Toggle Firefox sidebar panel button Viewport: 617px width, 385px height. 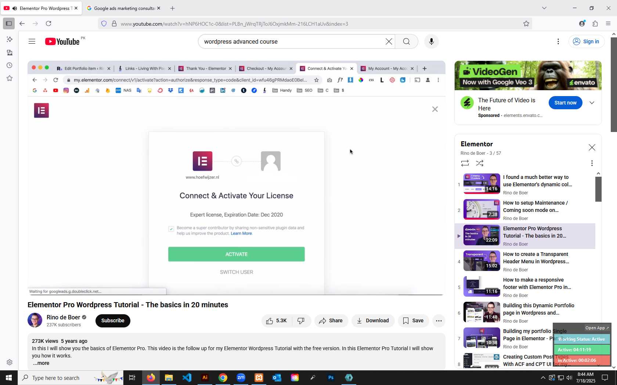(x=9, y=23)
